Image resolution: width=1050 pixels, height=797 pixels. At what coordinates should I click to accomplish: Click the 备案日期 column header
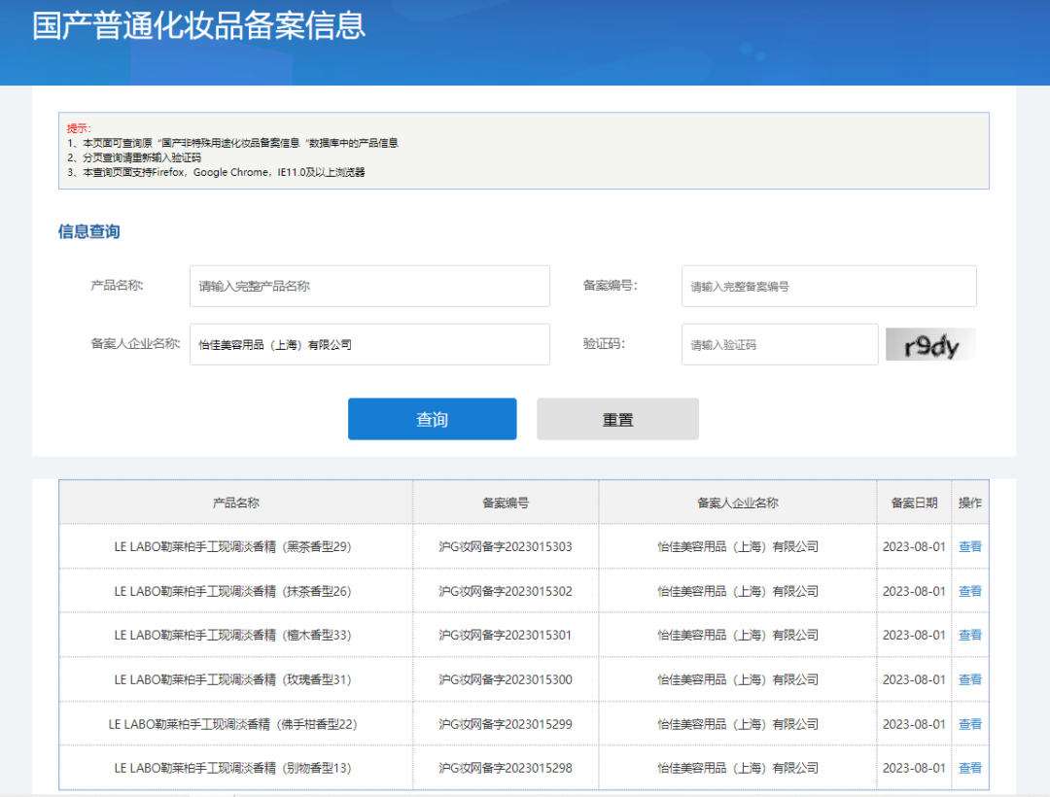coord(914,502)
